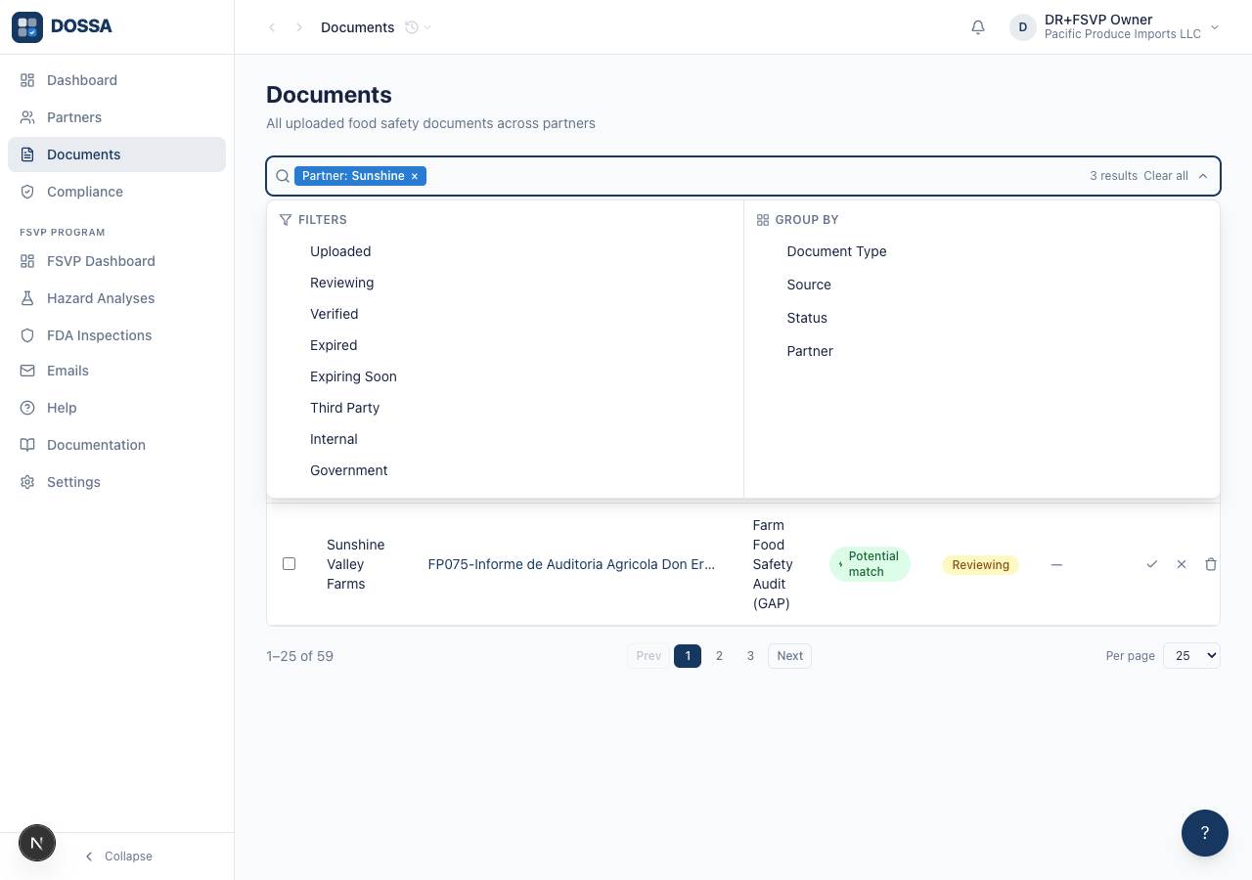Go back with the left arrow
Image resolution: width=1252 pixels, height=880 pixels.
[272, 27]
